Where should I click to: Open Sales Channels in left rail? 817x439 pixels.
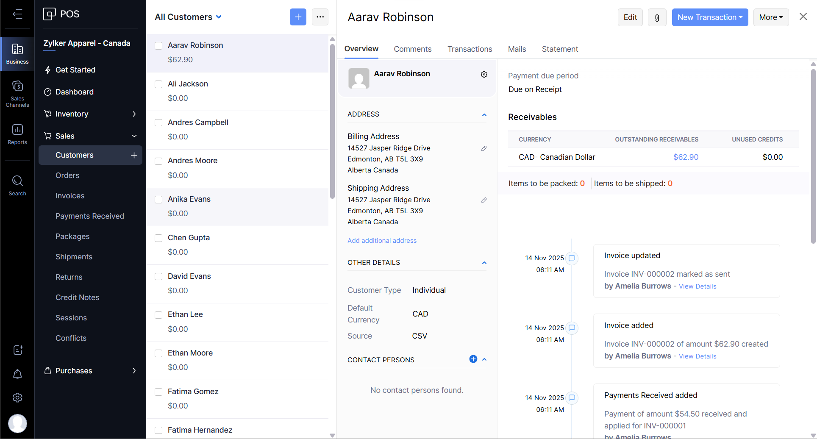coord(17,94)
